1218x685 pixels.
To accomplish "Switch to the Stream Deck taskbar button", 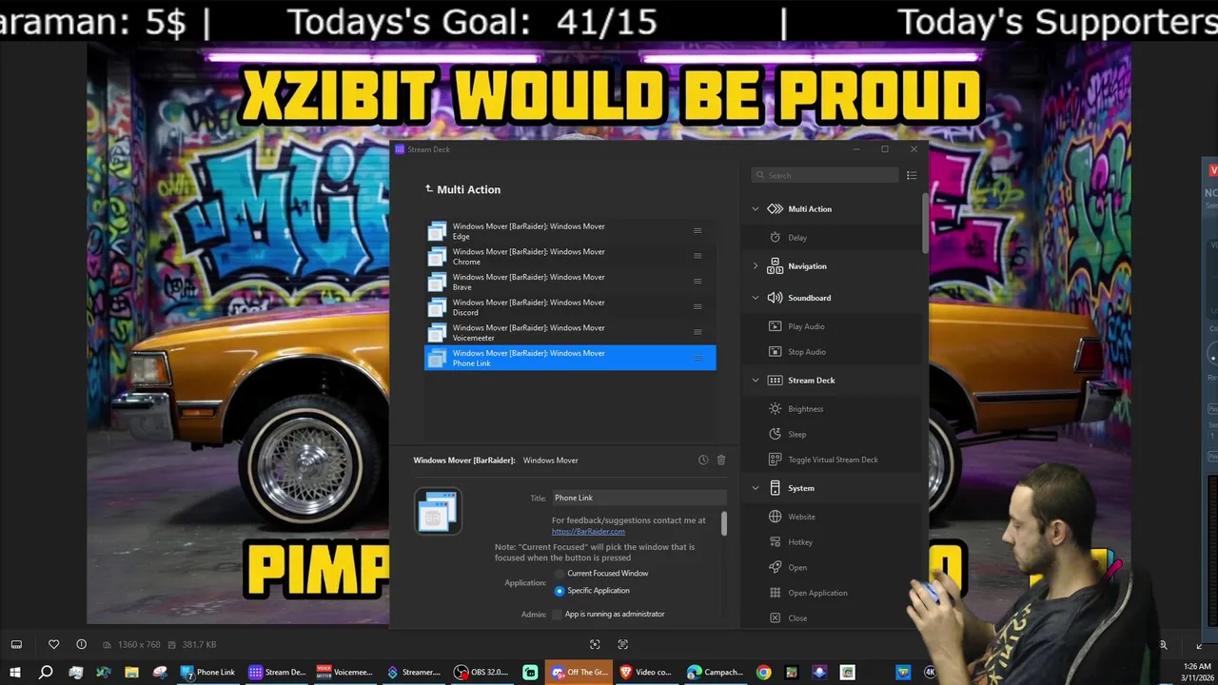I will (276, 672).
